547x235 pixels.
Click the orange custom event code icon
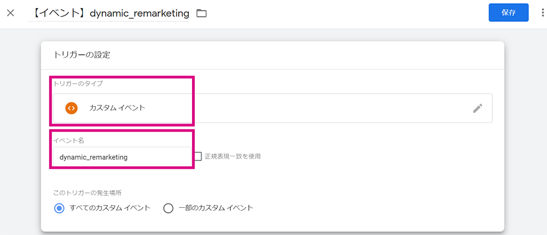71,108
